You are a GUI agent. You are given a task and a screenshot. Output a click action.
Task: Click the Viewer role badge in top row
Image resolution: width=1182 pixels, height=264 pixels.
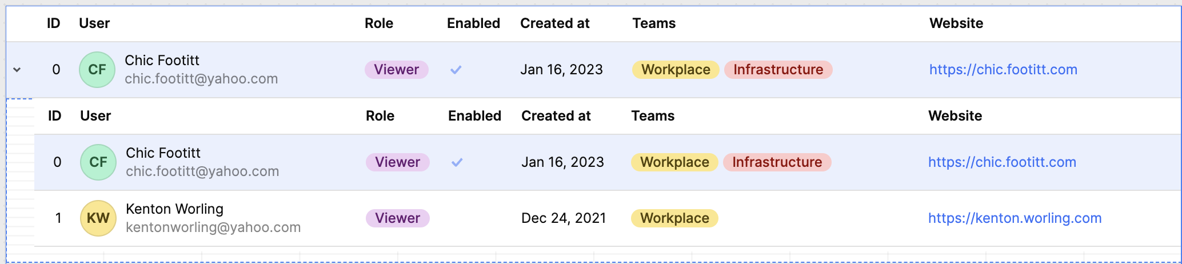pyautogui.click(x=397, y=70)
